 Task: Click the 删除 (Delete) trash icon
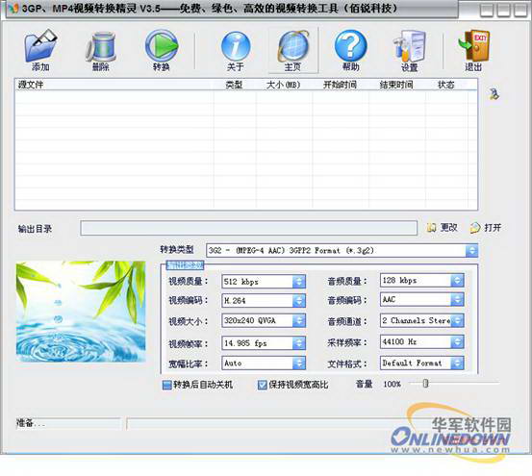pos(101,47)
